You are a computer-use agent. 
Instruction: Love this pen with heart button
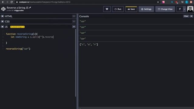click(107, 9)
